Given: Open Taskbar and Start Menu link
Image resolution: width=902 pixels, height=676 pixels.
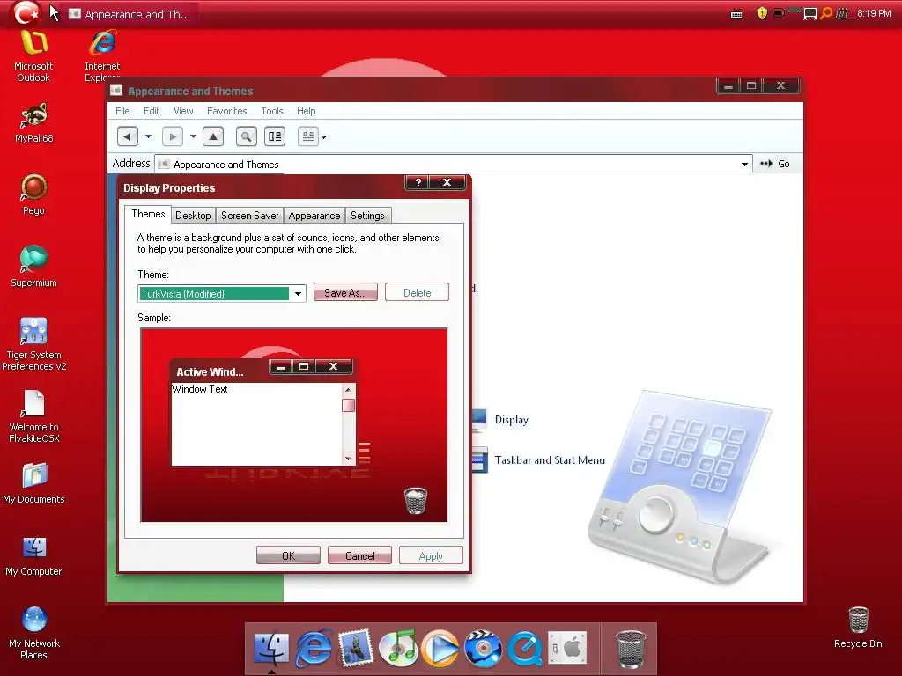Looking at the screenshot, I should [x=550, y=459].
